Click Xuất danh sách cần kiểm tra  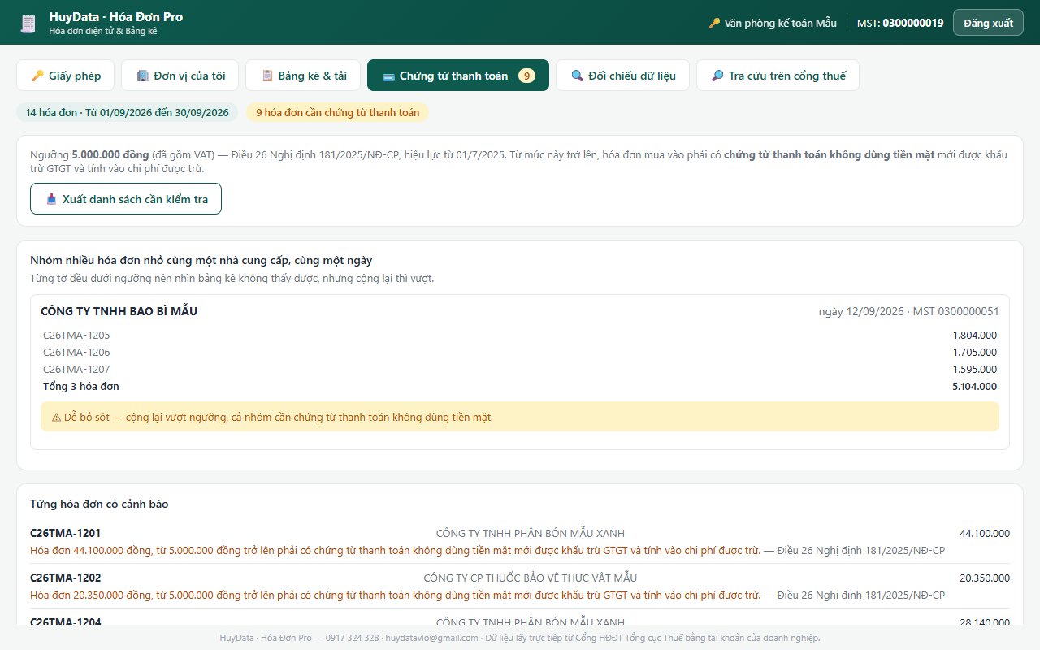[126, 199]
